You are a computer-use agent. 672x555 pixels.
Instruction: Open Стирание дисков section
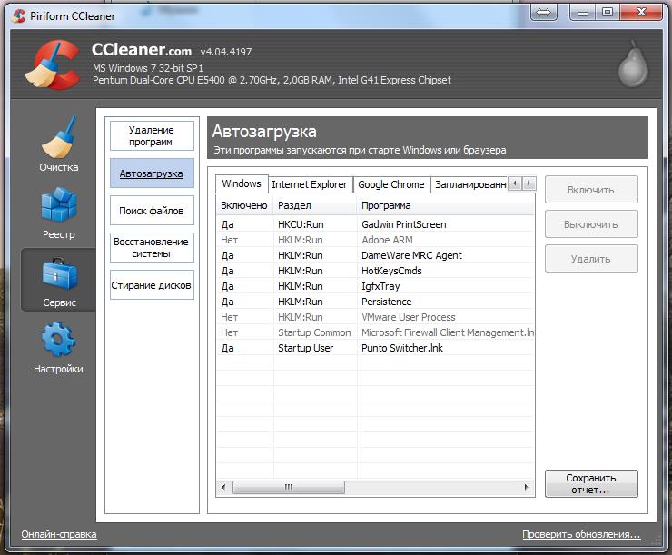click(152, 284)
